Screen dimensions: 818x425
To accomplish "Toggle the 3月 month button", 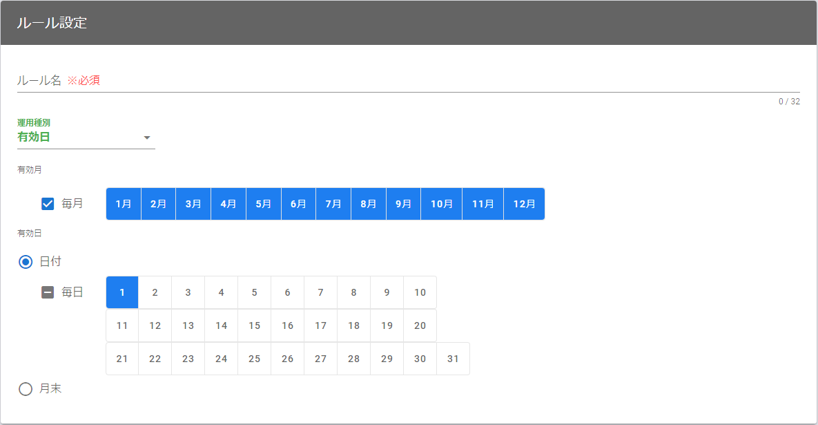I will pyautogui.click(x=193, y=204).
